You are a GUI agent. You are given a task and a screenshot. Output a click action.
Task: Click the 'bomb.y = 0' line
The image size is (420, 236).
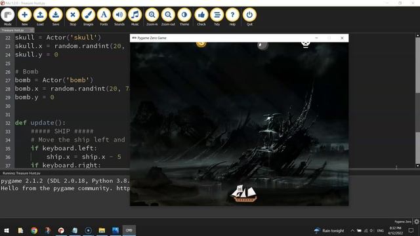click(34, 97)
